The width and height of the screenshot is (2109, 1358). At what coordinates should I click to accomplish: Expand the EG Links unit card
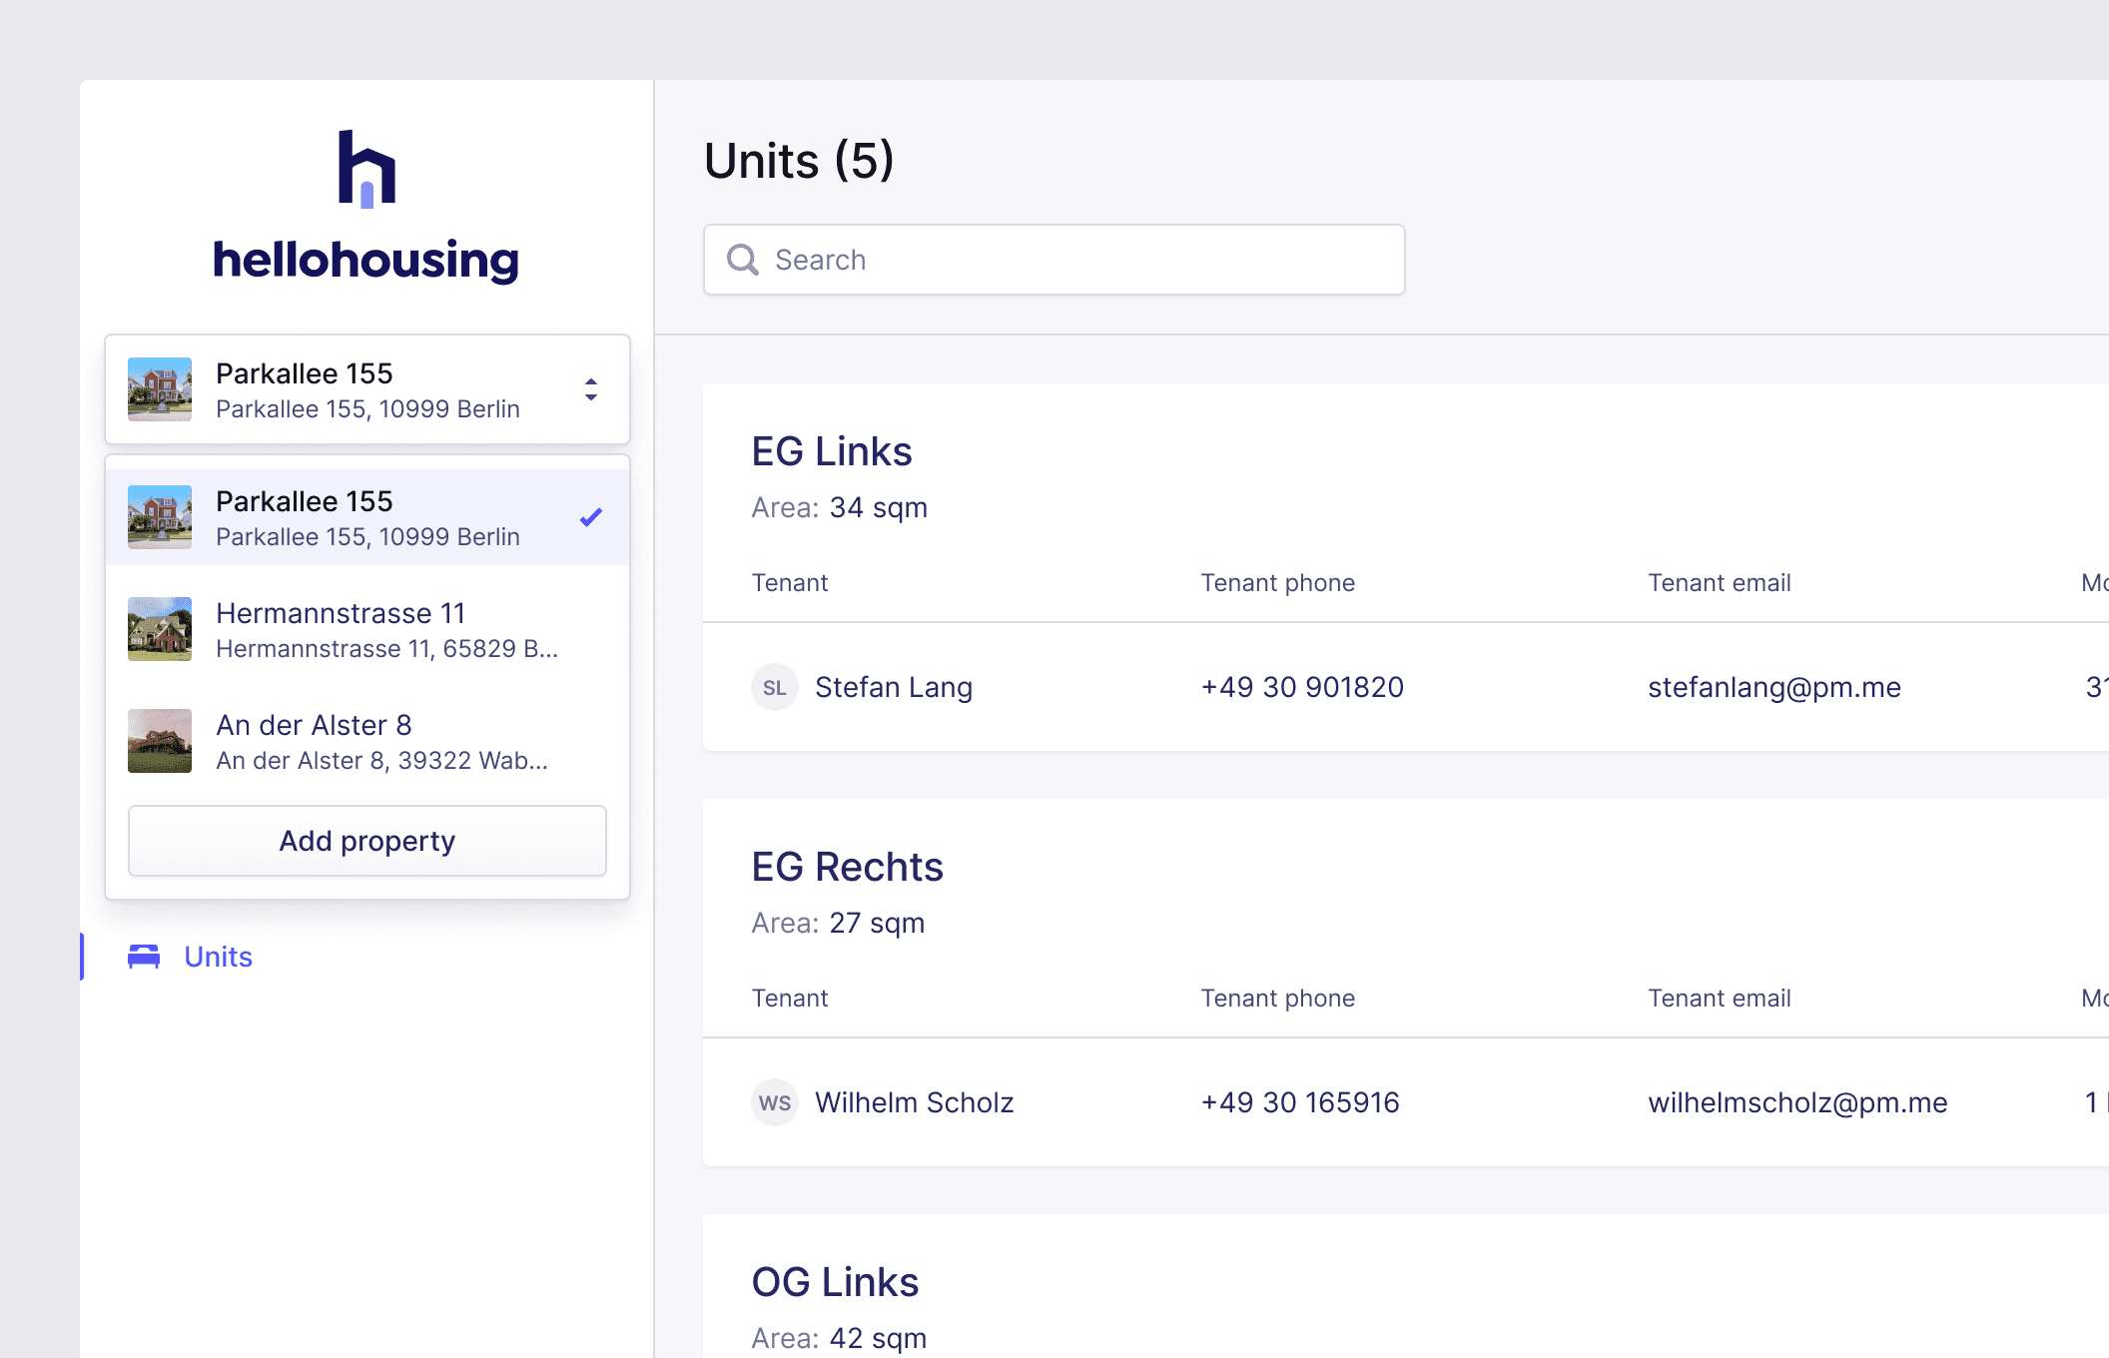point(831,450)
